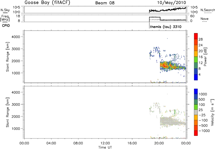215x149 pixels.
Task: Click the Slant Range axis title of power panel
Action: tap(8, 57)
